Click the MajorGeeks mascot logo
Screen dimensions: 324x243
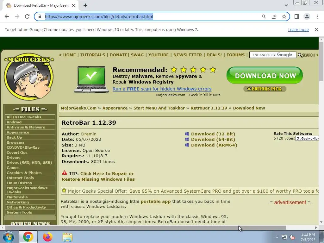[x=29, y=77]
